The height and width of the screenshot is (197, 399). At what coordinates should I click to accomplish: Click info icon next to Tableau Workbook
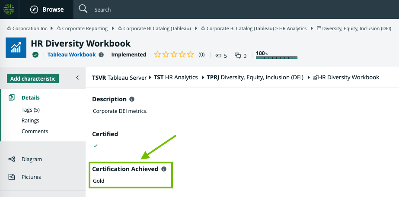click(101, 55)
